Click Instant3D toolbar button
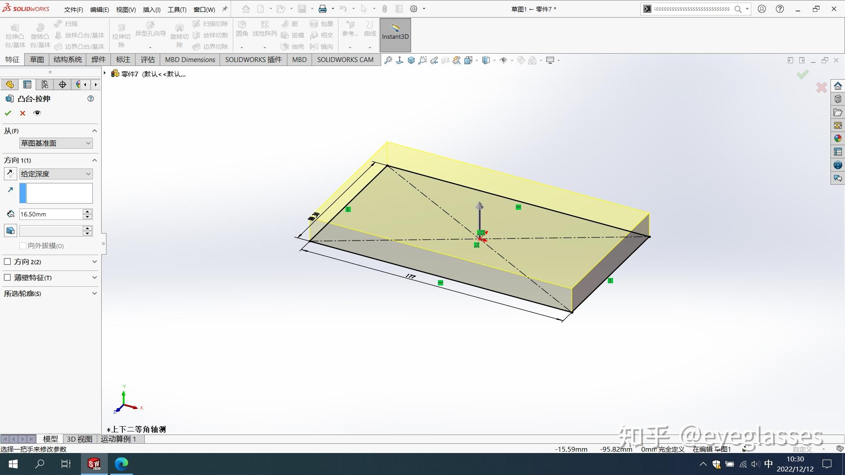Screen dimensions: 845x475 (395, 32)
